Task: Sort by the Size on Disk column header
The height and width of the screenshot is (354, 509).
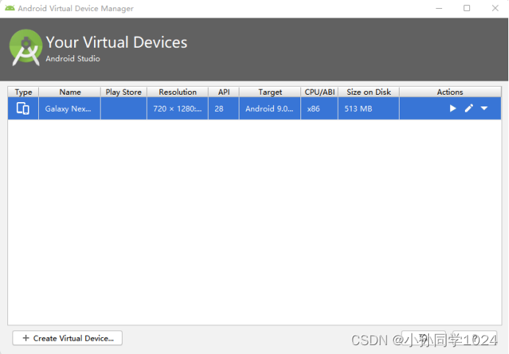Action: click(369, 92)
